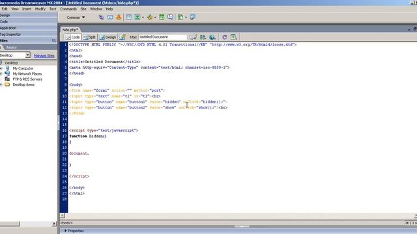Switch to the Assets tab
The height and width of the screenshot is (234, 417).
tap(11, 47)
